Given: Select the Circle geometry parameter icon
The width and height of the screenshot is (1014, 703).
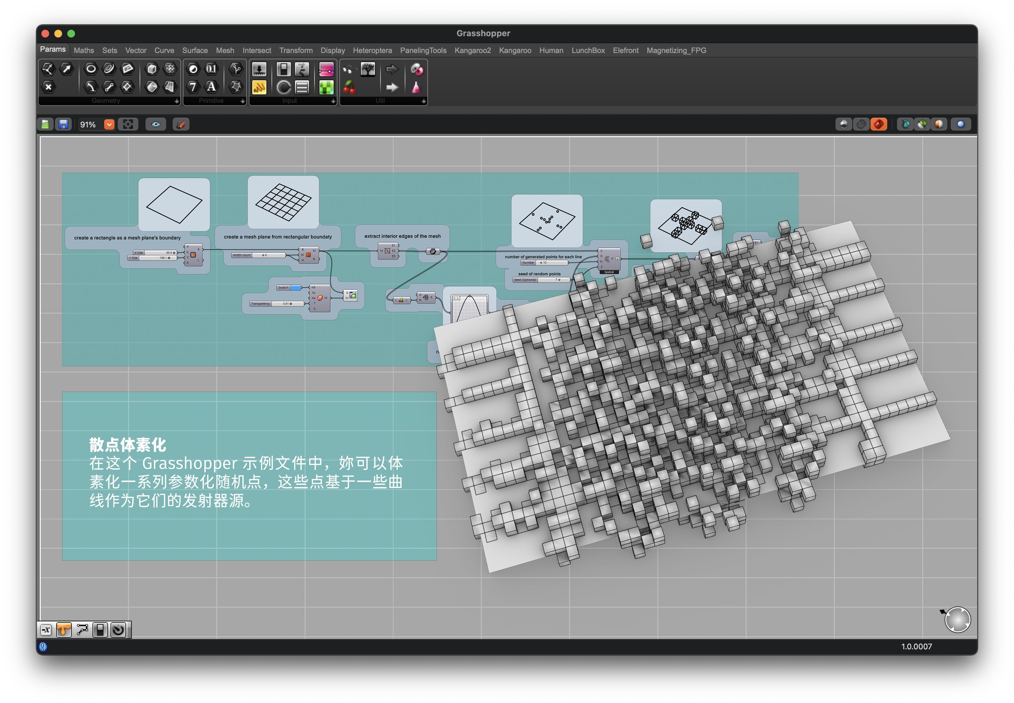Looking at the screenshot, I should [91, 69].
